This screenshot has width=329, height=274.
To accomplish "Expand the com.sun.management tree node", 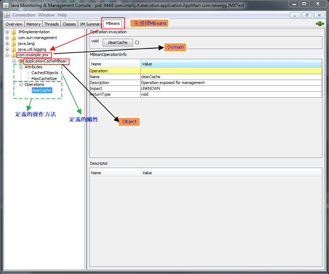I will point(7,38).
